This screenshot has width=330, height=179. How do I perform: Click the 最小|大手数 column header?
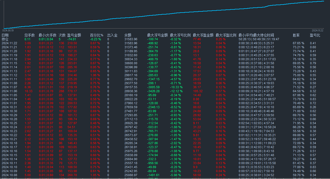click(x=48, y=35)
